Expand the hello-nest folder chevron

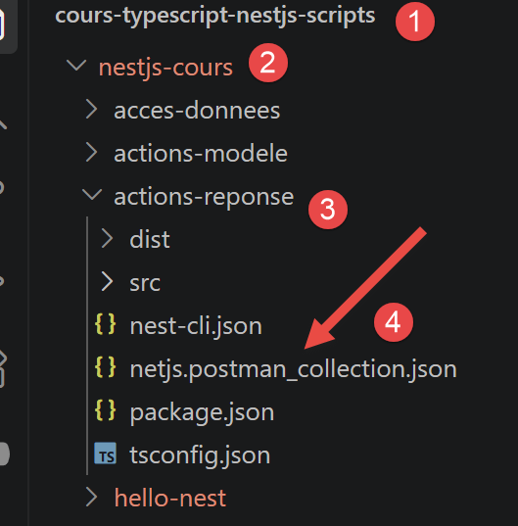91,497
